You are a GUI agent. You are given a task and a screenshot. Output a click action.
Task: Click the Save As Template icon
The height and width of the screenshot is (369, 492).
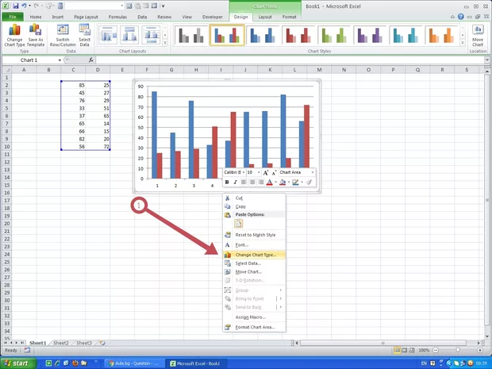tap(36, 35)
